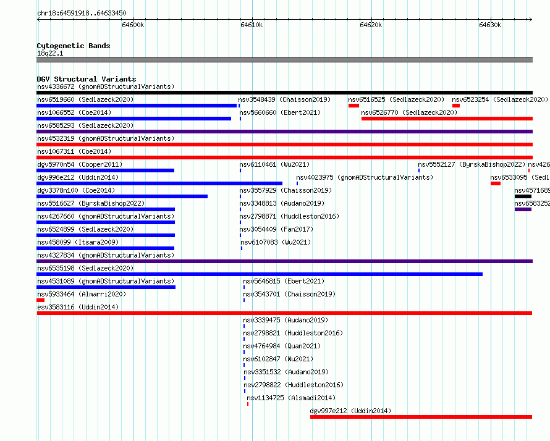Screen dimensions: 550x441
Task: Select dgv3378n100 (Coe2014) label
Action: (x=76, y=190)
